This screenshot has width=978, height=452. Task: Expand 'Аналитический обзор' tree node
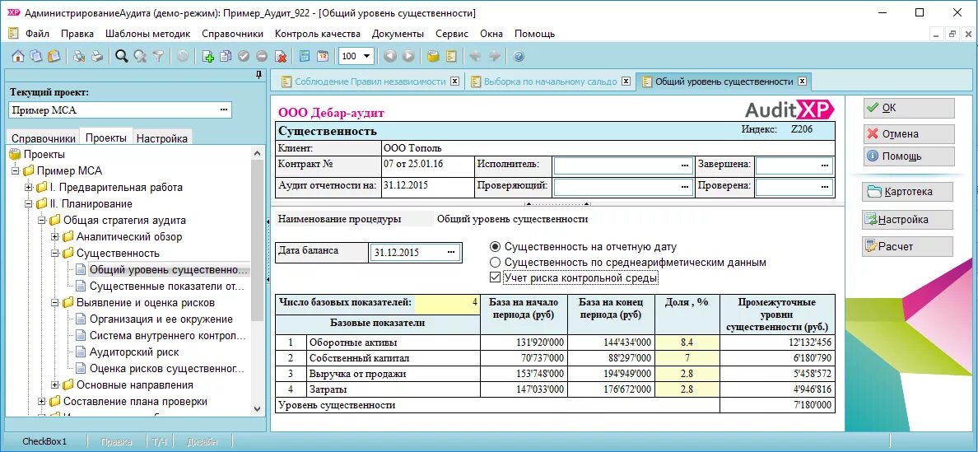(x=55, y=237)
